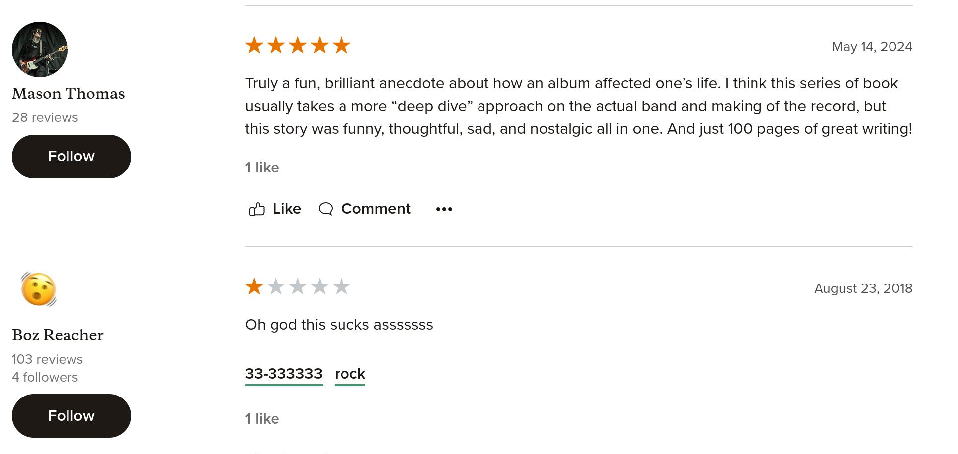Click Boz Reacher's shocked emoji avatar
958x454 pixels.
39,289
